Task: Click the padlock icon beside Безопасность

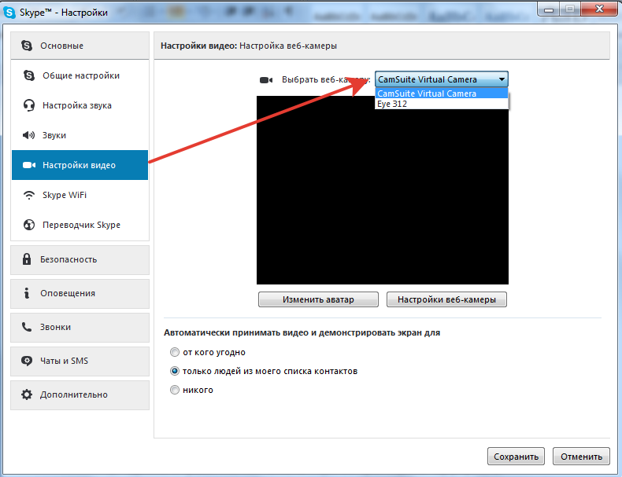Action: (x=27, y=259)
